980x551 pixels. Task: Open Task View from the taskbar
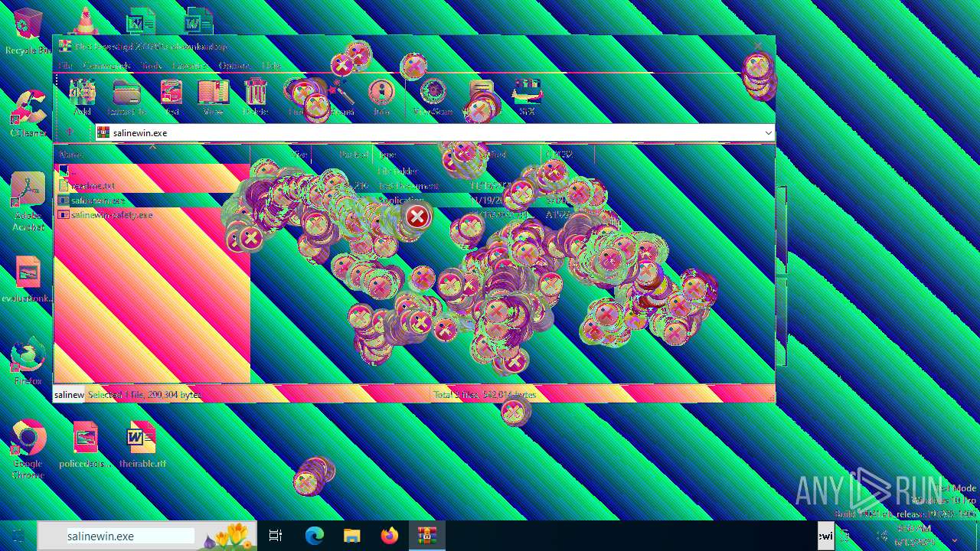(x=276, y=536)
